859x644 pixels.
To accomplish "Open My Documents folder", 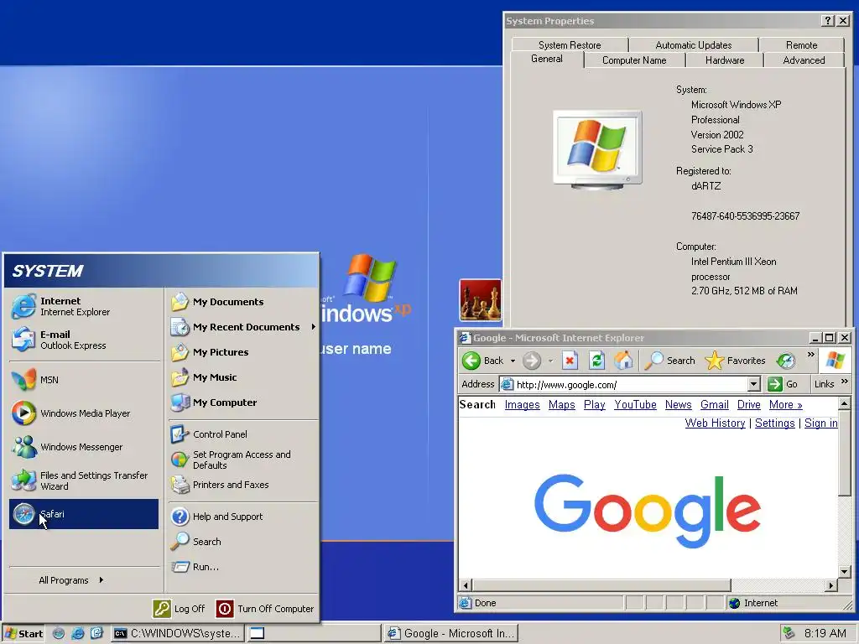I will [242, 302].
